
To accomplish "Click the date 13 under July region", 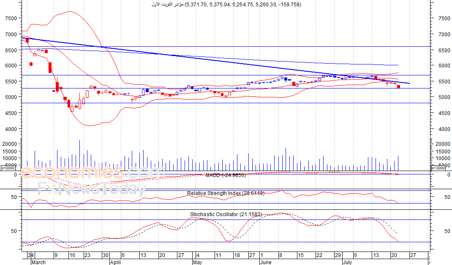I will tap(376, 255).
